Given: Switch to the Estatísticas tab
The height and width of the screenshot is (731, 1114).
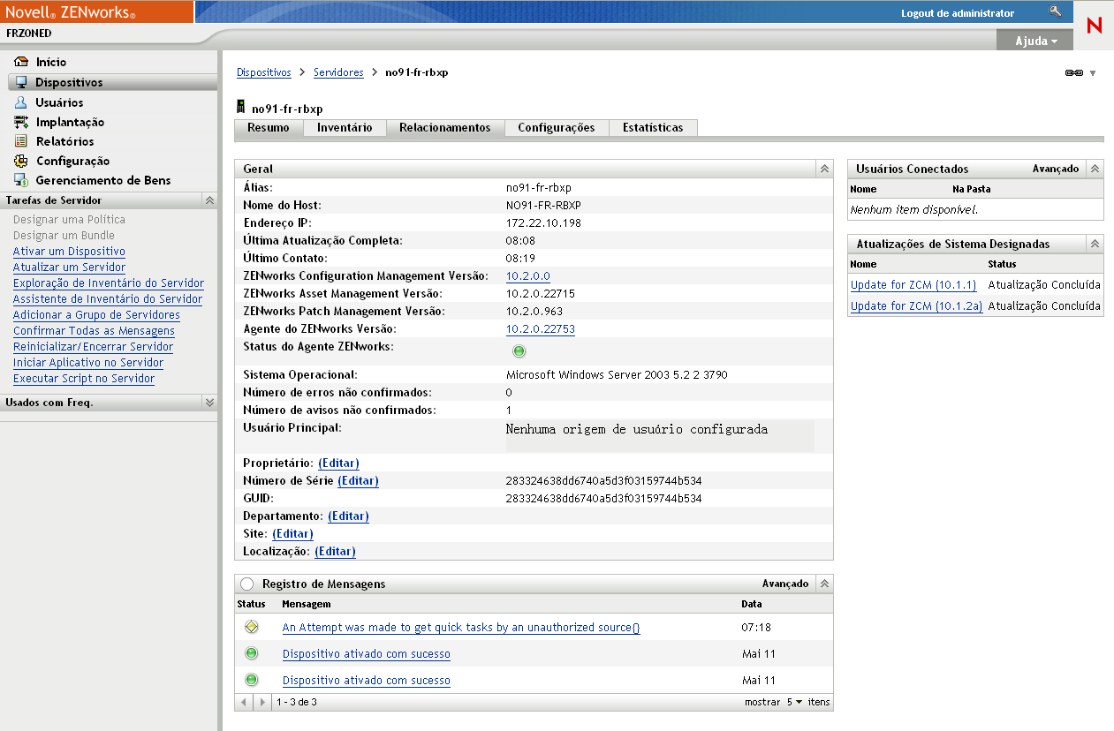Looking at the screenshot, I should coord(653,128).
